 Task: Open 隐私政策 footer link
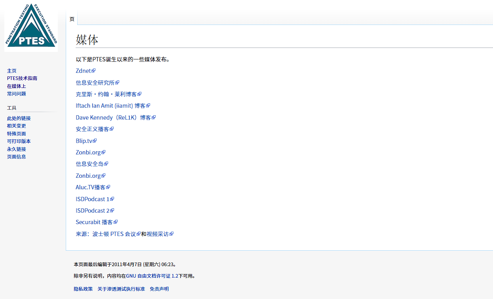[83, 289]
